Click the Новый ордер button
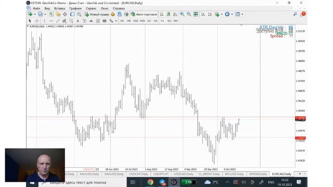The width and height of the screenshot is (333, 187). pyautogui.click(x=97, y=14)
